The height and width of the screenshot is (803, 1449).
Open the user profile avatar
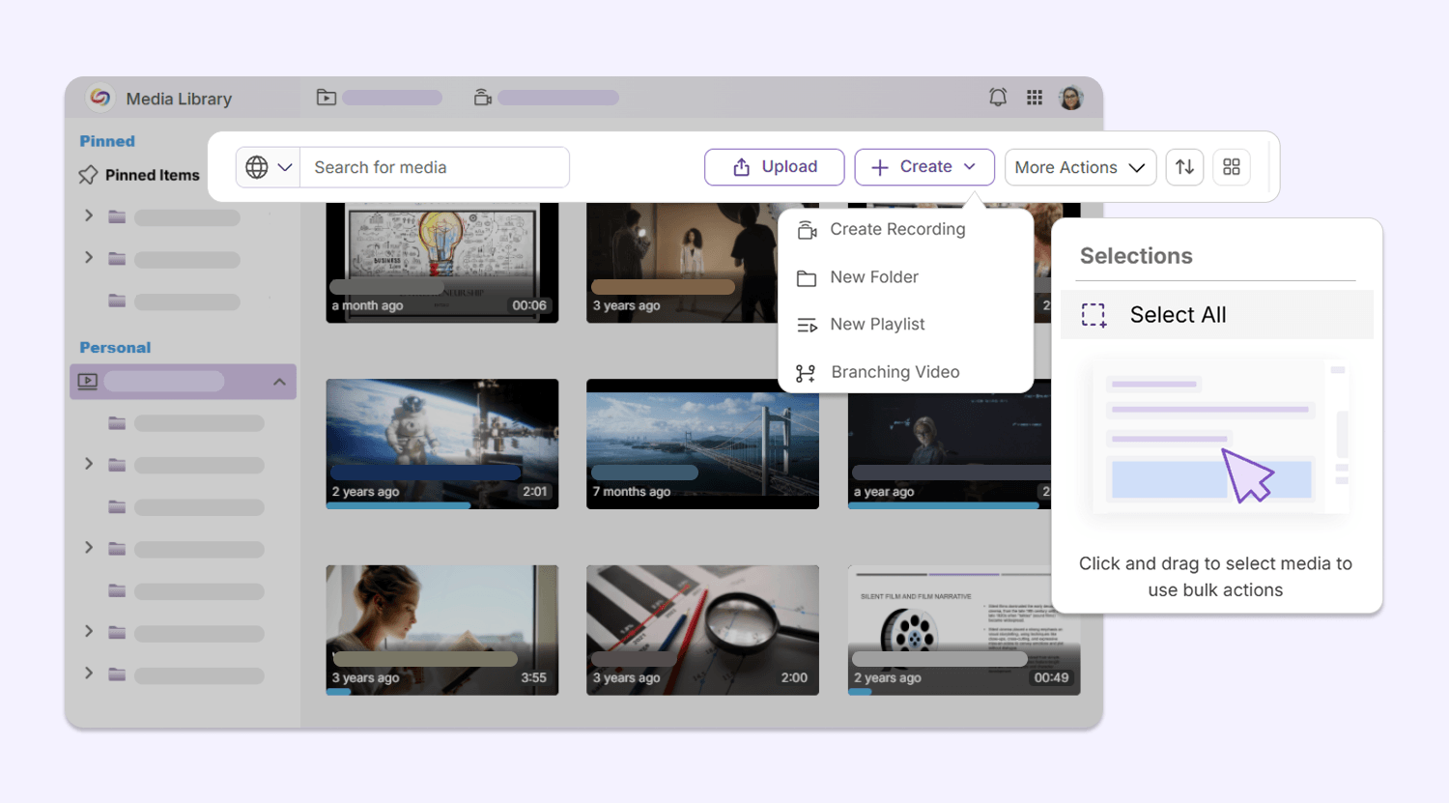pyautogui.click(x=1070, y=98)
